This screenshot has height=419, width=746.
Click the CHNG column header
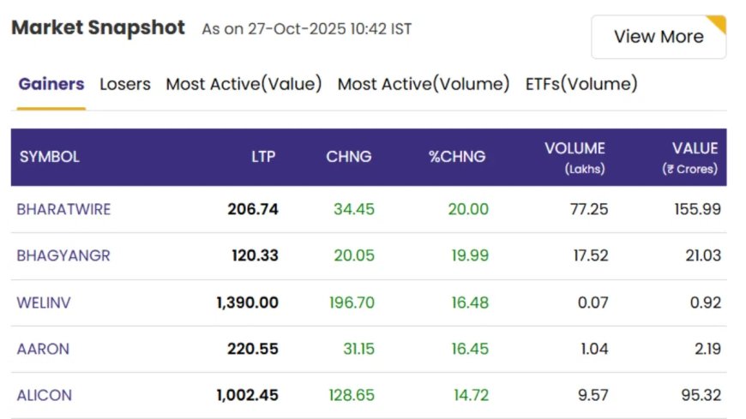point(349,157)
